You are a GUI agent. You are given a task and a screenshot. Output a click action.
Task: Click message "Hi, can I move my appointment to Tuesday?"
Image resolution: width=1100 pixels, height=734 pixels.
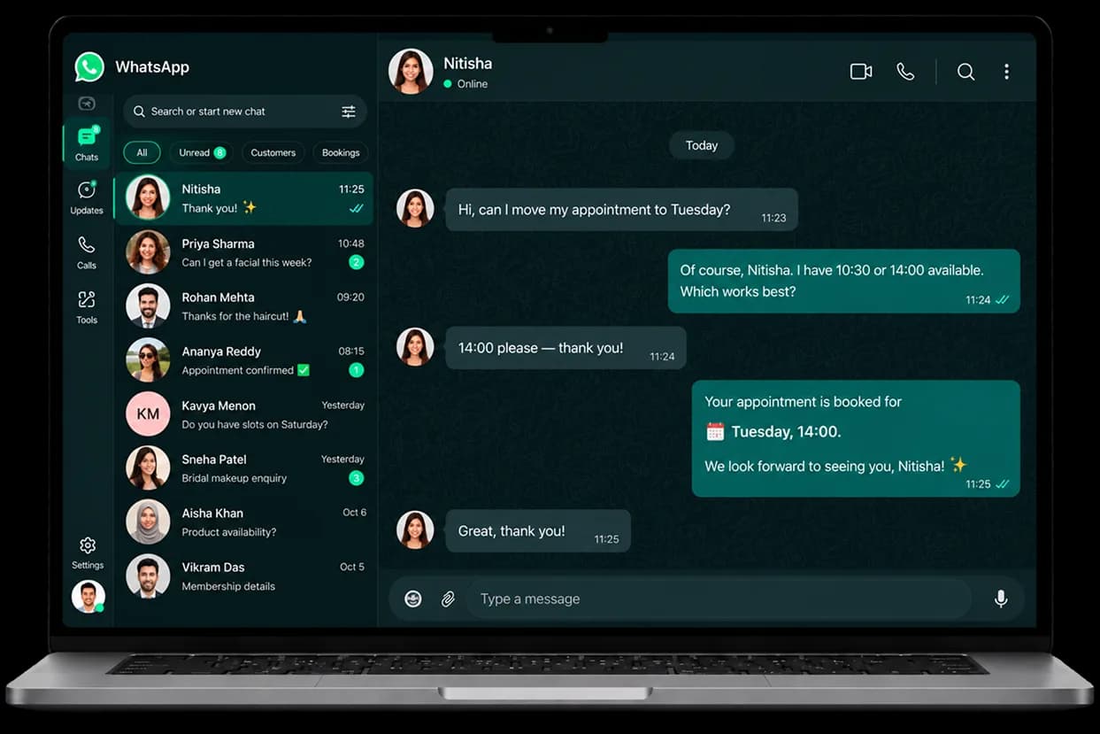[x=621, y=210]
